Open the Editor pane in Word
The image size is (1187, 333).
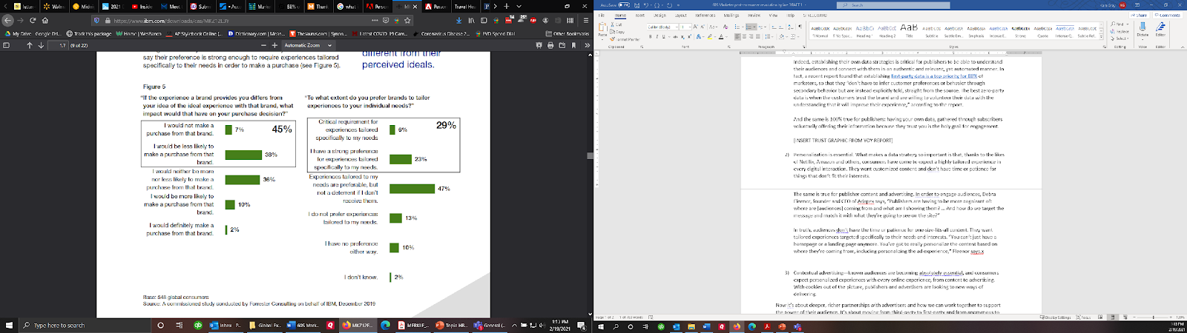pyautogui.click(x=1160, y=30)
